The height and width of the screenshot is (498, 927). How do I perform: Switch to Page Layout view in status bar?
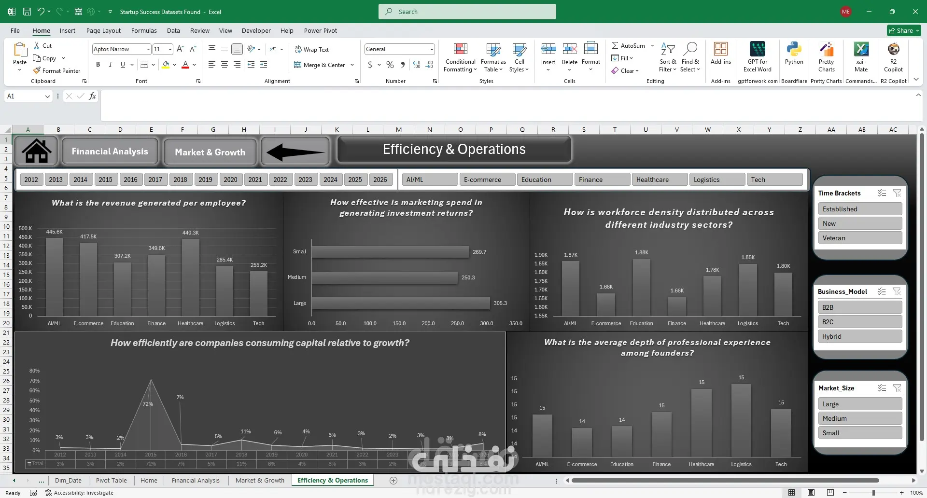click(811, 493)
